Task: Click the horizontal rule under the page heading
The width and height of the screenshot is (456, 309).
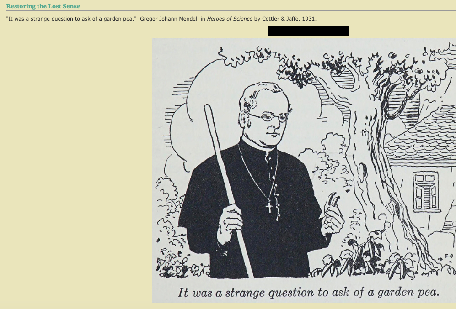Action: [x=231, y=11]
